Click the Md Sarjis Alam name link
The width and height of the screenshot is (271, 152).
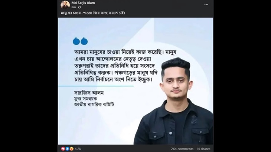pyautogui.click(x=83, y=3)
